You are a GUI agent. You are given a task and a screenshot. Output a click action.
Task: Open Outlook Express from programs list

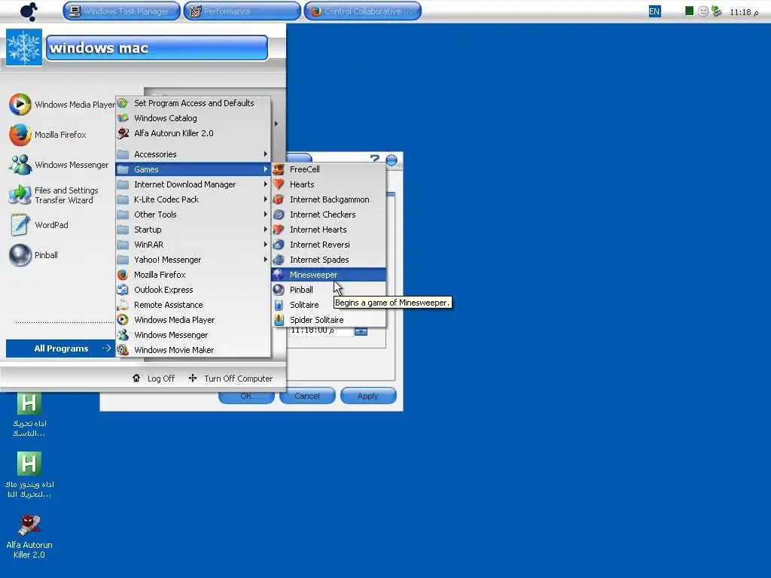coord(194,290)
